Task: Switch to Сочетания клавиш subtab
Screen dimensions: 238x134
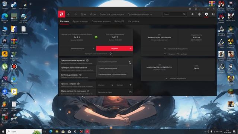Action: pyautogui.click(x=101, y=21)
